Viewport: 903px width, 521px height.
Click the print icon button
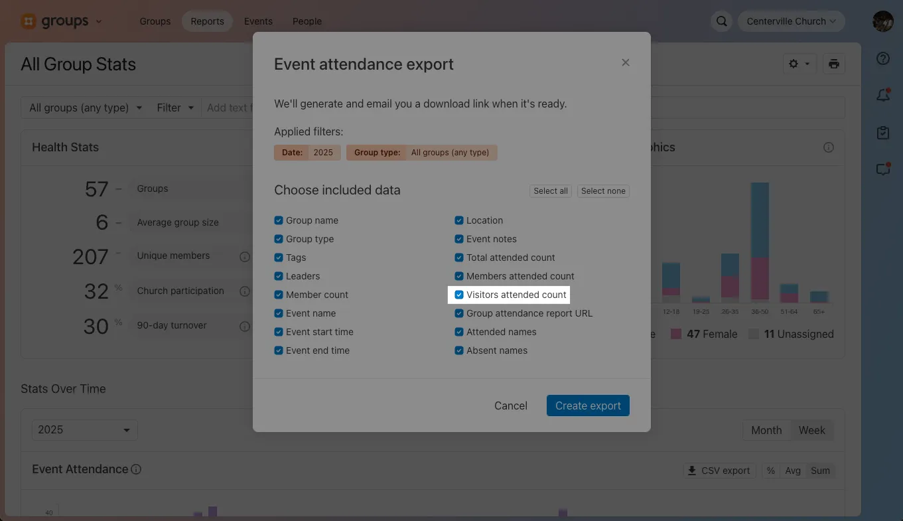pyautogui.click(x=833, y=64)
